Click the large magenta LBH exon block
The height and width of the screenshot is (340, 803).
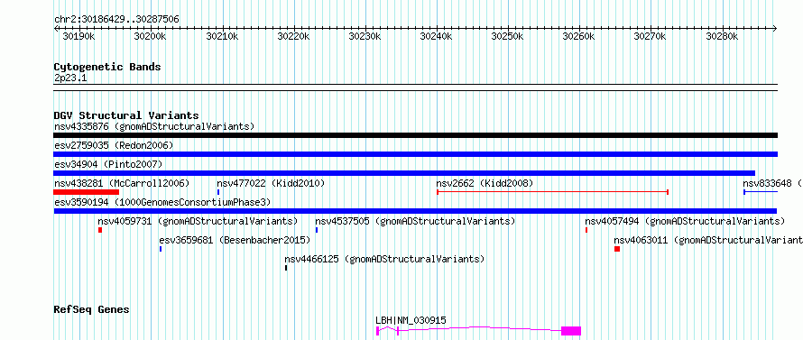click(571, 331)
